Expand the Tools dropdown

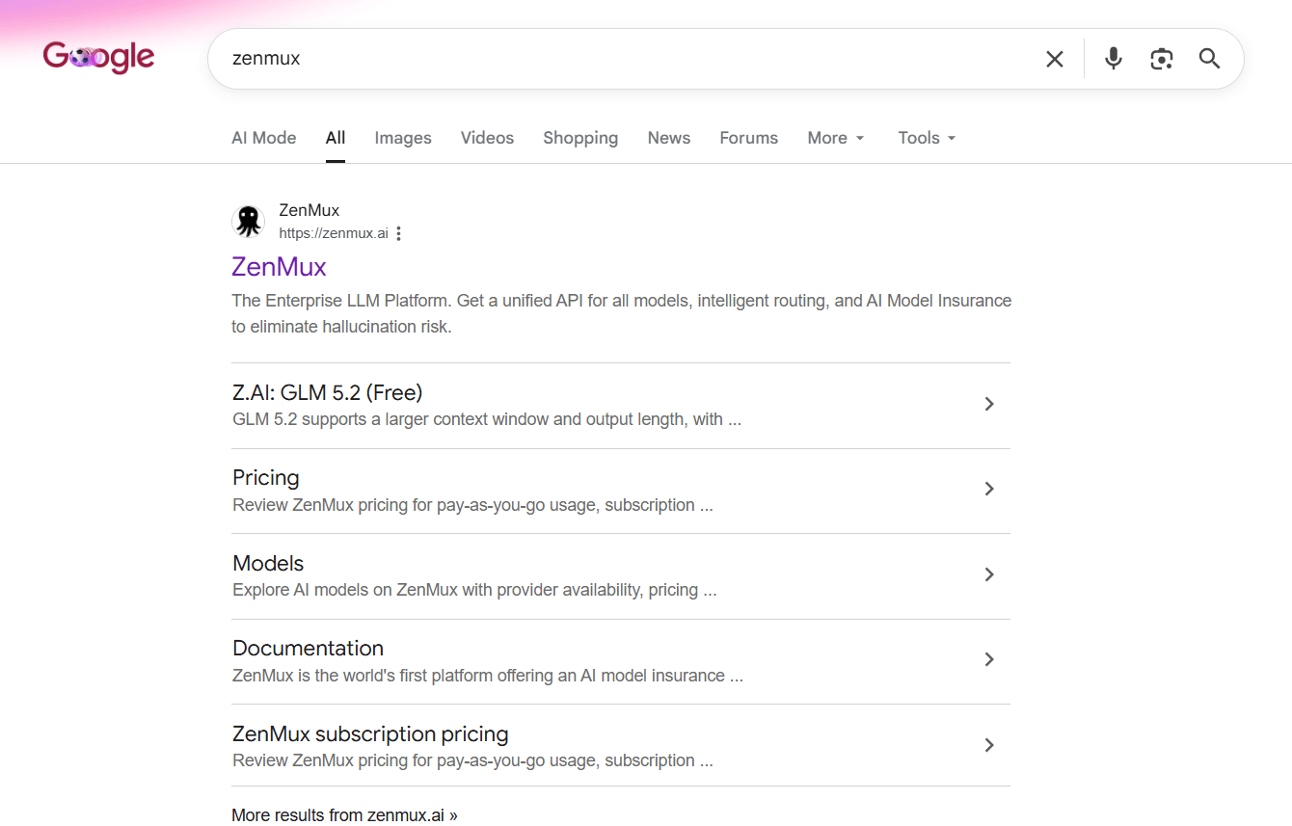coord(927,138)
